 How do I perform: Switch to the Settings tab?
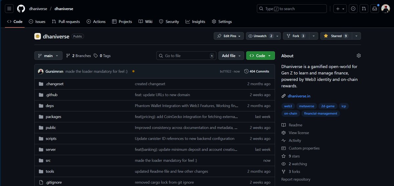coord(222,22)
